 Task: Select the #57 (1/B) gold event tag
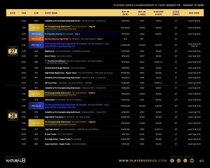coord(36,28)
